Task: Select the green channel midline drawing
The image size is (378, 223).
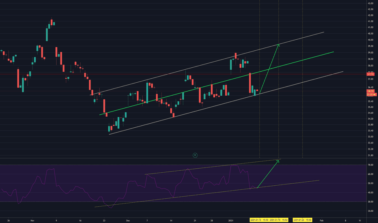Action: (x=217, y=83)
